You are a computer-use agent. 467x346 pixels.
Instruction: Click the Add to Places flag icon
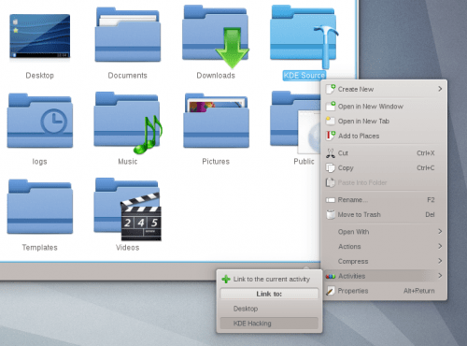331,136
